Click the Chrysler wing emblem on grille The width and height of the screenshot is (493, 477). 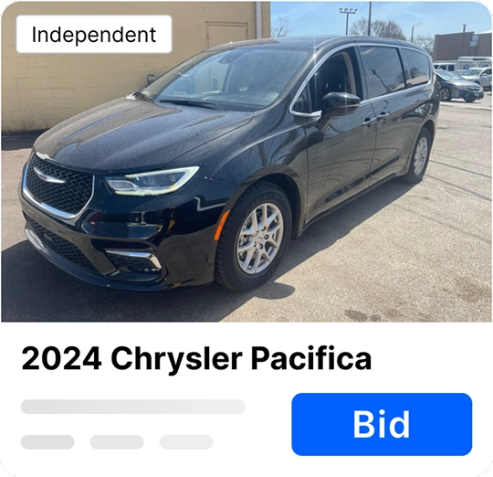click(48, 175)
